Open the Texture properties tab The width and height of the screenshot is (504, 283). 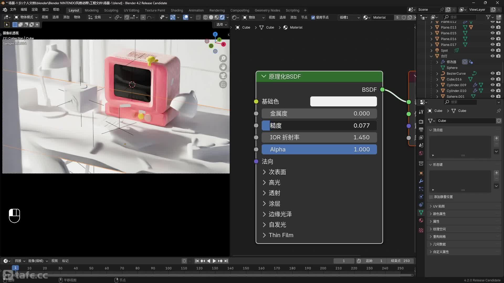pos(421,230)
